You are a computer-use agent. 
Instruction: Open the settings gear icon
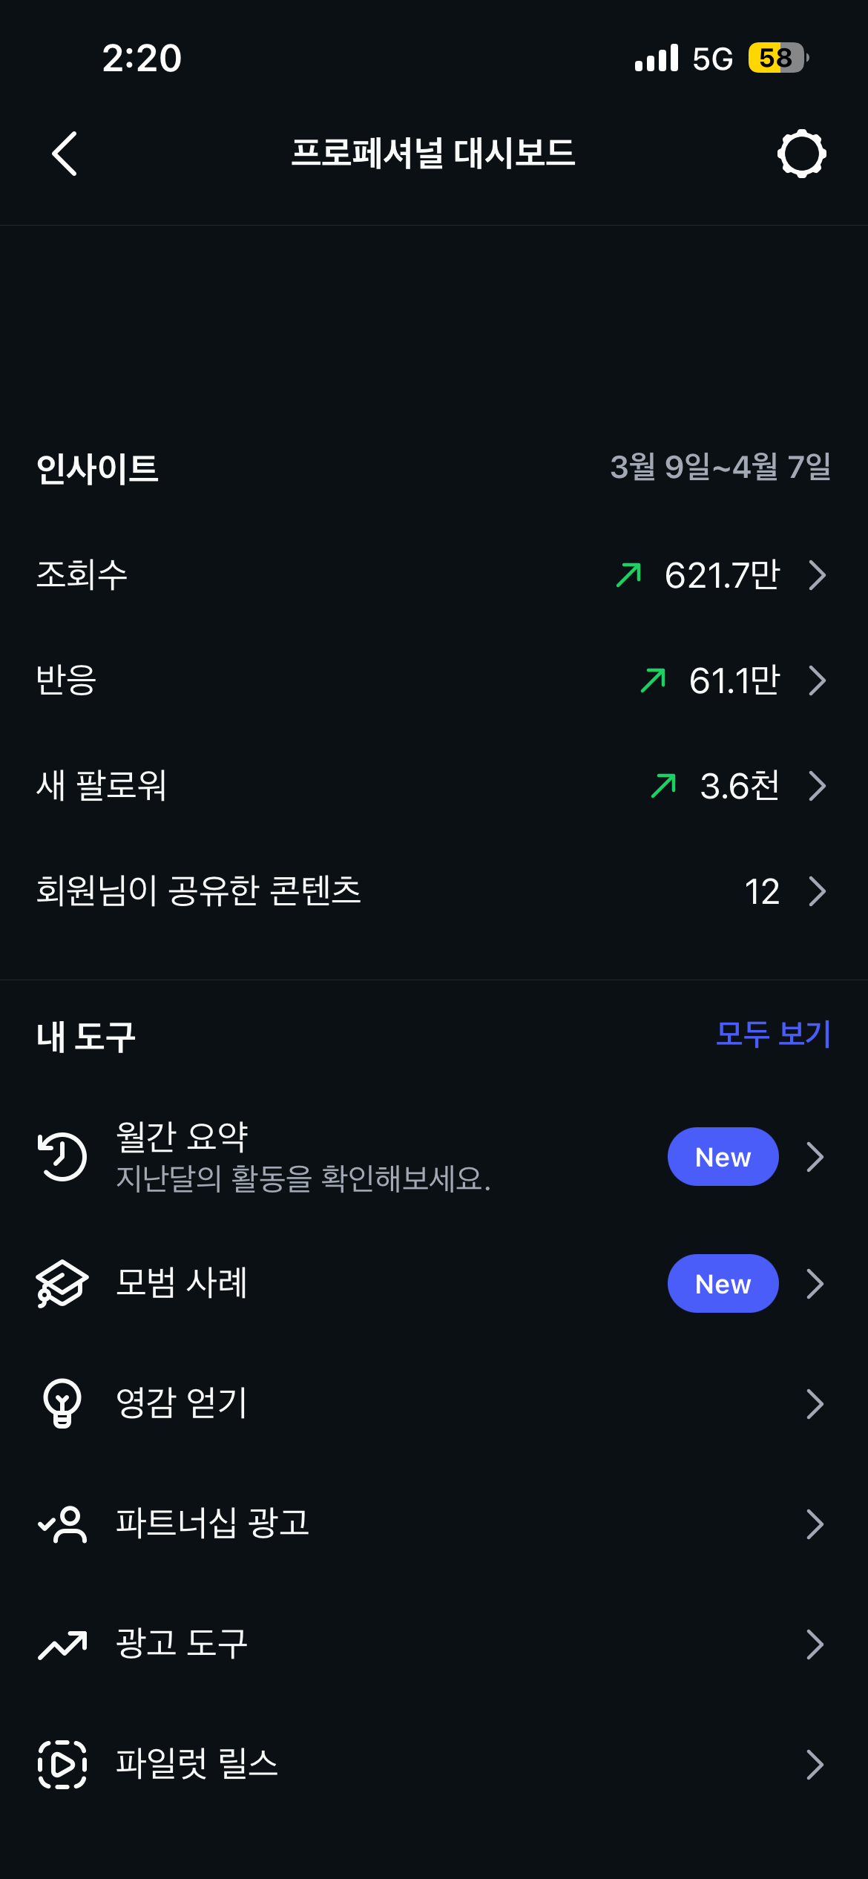(801, 154)
